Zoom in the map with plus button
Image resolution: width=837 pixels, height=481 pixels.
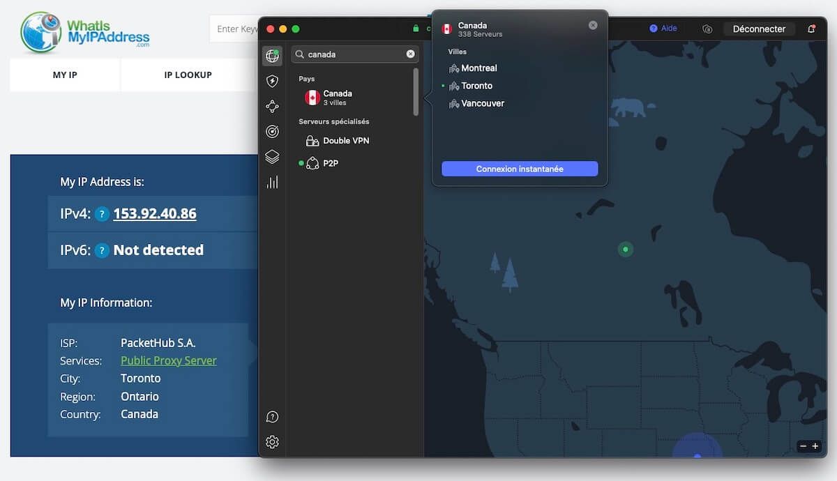pyautogui.click(x=815, y=446)
